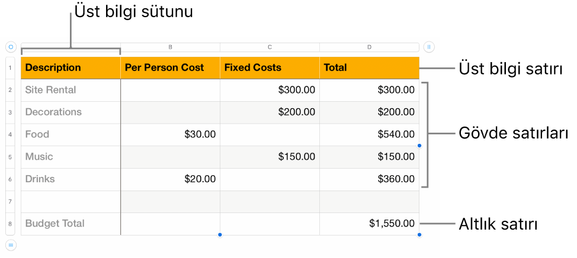This screenshot has height=258, width=577.
Task: Click the bottom-right corner selection handle
Action: [x=419, y=235]
